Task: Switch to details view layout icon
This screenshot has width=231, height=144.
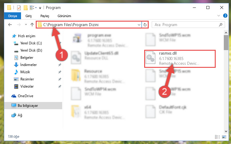Action: [217, 137]
